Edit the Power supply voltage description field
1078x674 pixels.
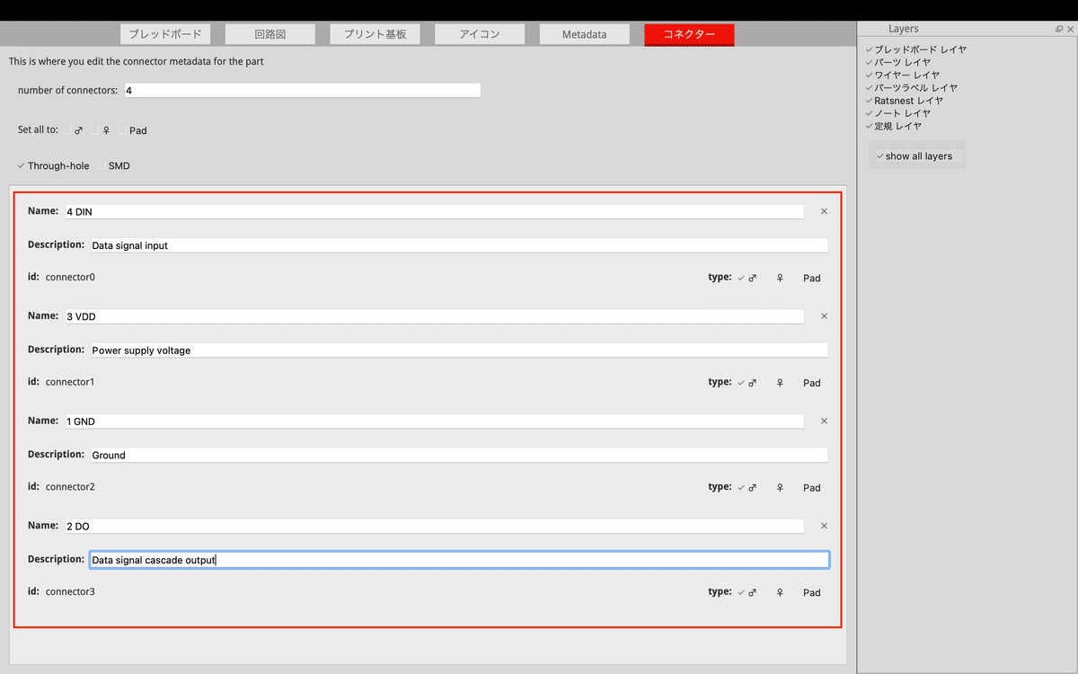459,350
